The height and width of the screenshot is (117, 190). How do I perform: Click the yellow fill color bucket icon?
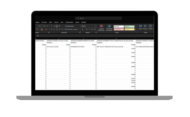(42, 29)
